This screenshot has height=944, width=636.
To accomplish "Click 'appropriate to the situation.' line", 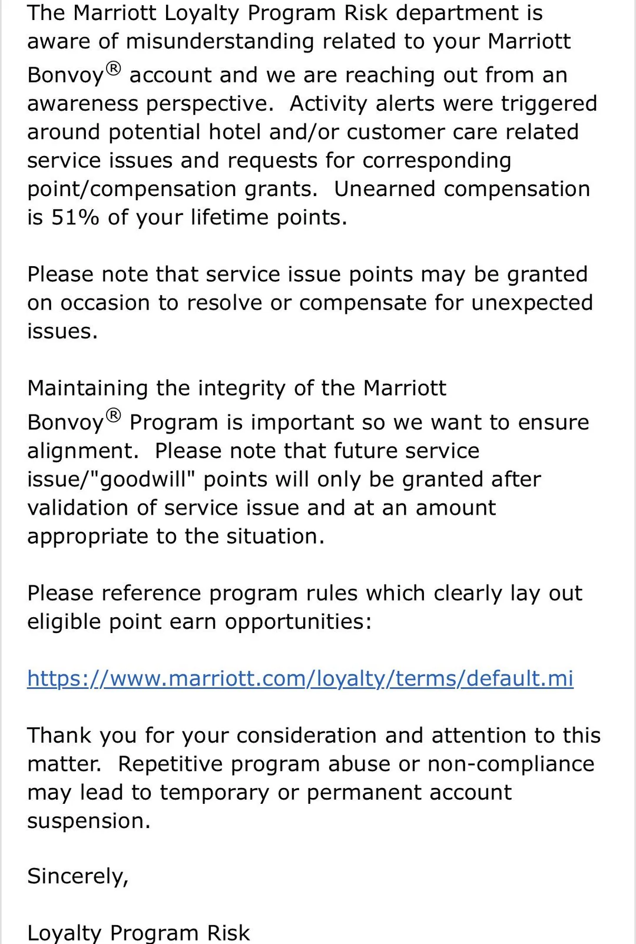I will (x=176, y=536).
